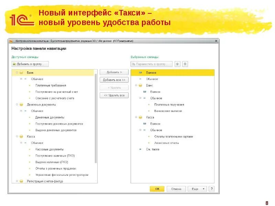The height and width of the screenshot is (206, 275).
Task: Select highlighted Важное row at top
Action: point(173,72)
